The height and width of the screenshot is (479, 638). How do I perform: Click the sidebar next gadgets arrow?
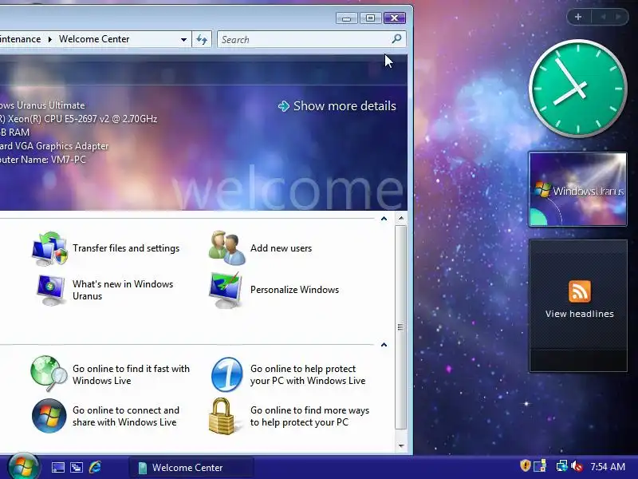click(619, 17)
